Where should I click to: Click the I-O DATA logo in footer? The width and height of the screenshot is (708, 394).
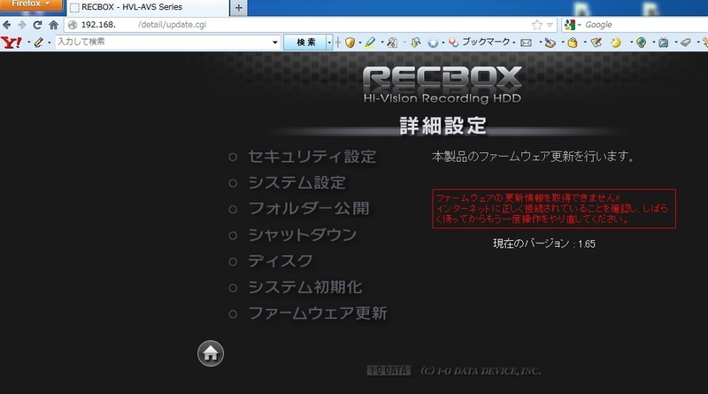(x=389, y=371)
